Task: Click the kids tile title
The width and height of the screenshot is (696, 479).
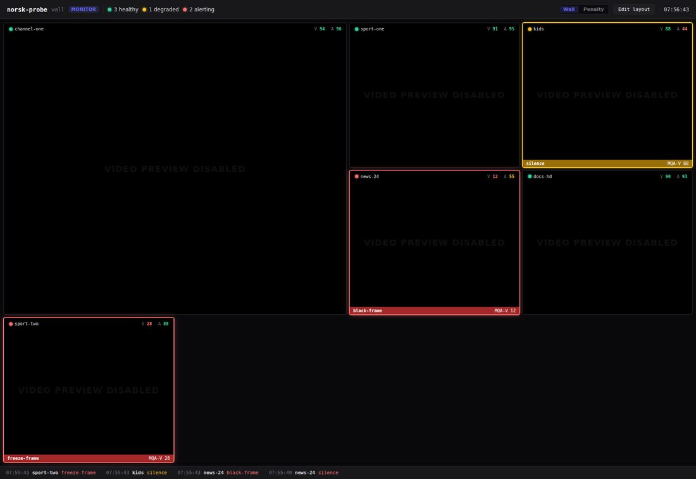Action: point(538,29)
